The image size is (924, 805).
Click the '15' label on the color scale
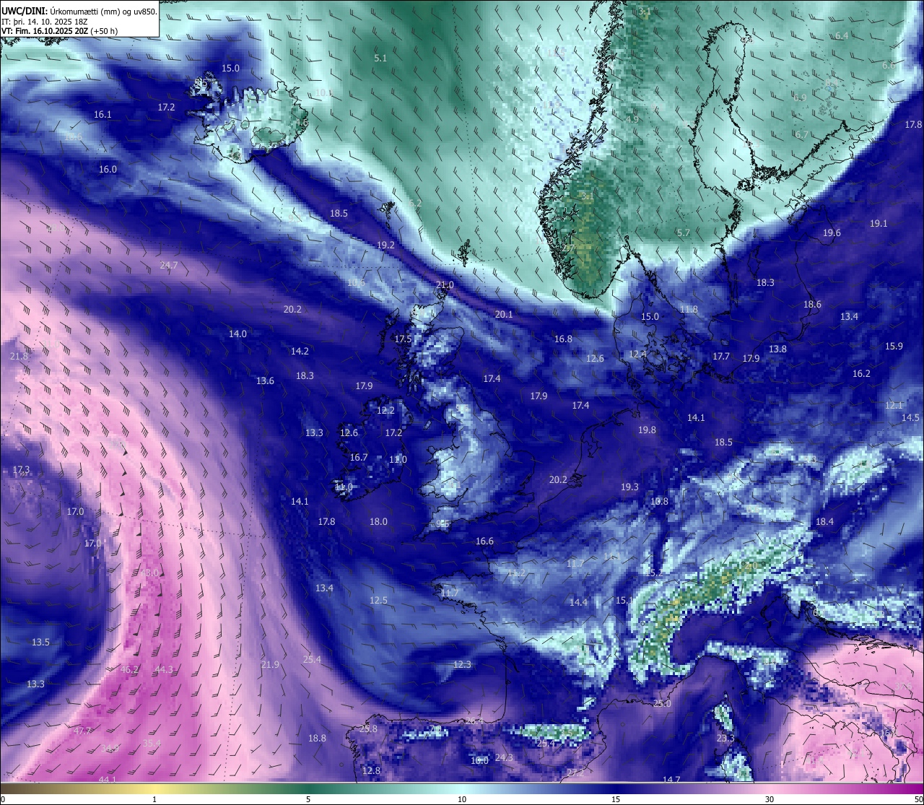click(x=616, y=799)
